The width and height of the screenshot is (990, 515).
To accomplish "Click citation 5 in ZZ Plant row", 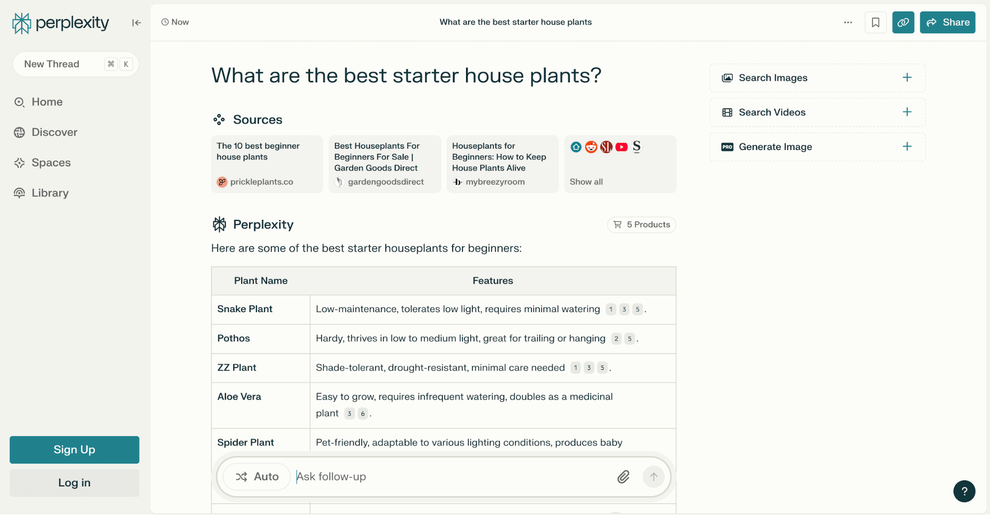I will [x=602, y=368].
